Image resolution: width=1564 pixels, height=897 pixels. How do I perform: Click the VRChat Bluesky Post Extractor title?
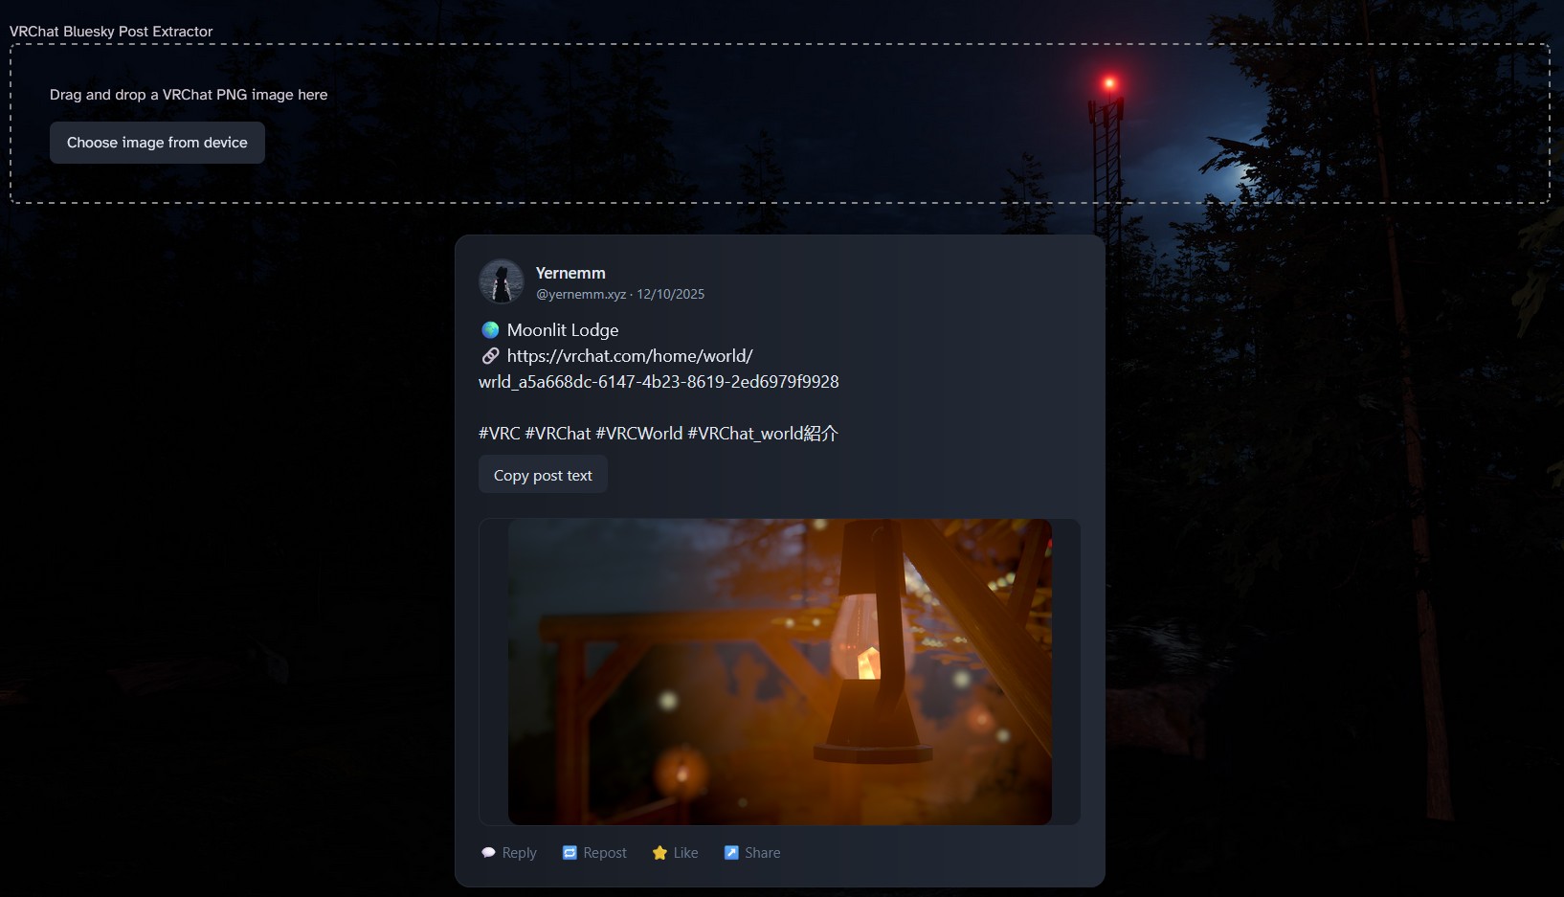(111, 32)
